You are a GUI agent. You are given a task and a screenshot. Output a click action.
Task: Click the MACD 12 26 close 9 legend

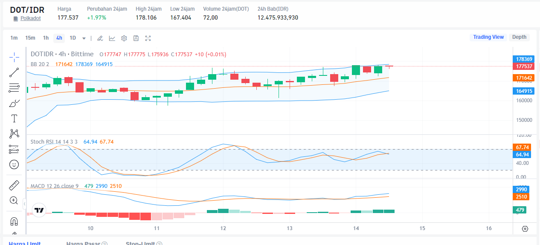(55, 186)
